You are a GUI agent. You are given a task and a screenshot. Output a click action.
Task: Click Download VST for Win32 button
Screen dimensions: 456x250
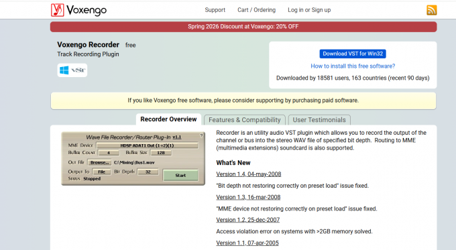tap(353, 54)
